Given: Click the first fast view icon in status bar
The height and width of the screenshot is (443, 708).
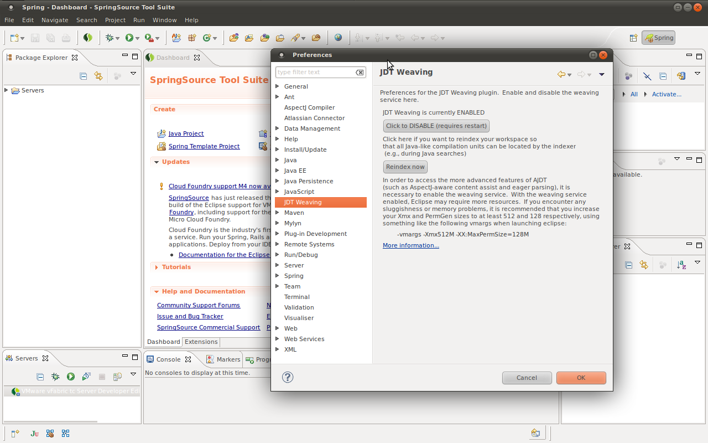Looking at the screenshot, I should coord(15,434).
